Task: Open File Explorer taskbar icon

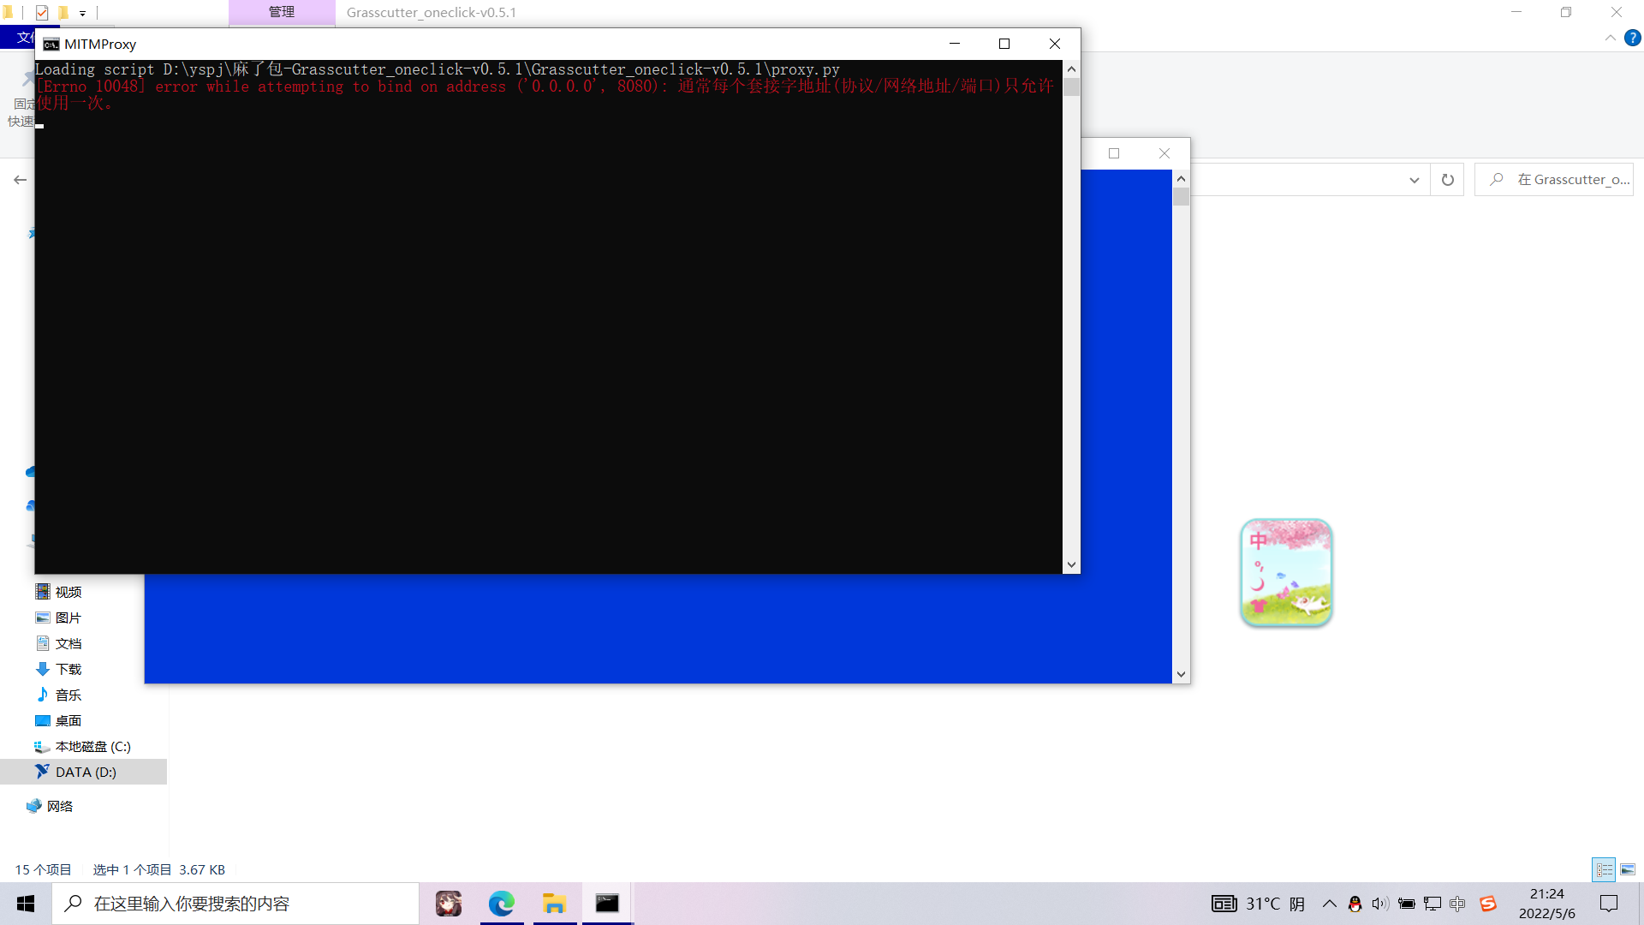Action: tap(555, 904)
